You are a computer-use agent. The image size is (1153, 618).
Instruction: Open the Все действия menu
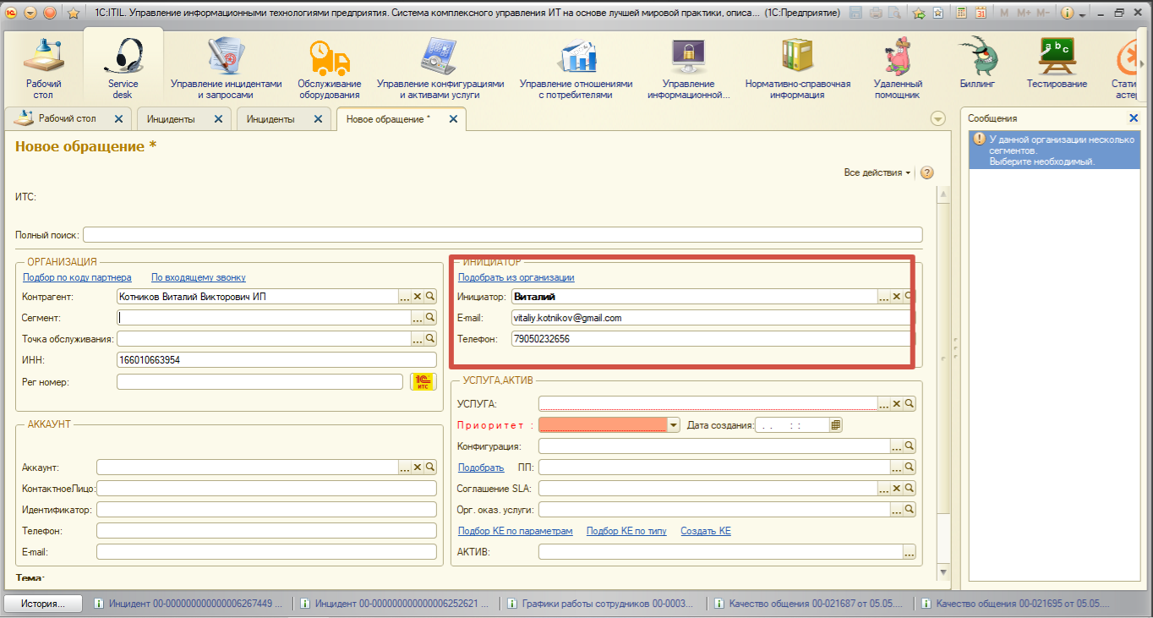[877, 172]
